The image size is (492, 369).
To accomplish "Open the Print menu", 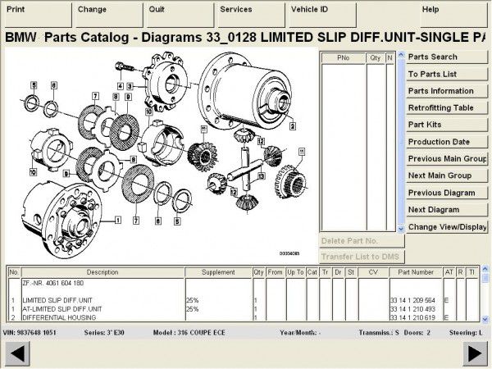I will (x=39, y=15).
